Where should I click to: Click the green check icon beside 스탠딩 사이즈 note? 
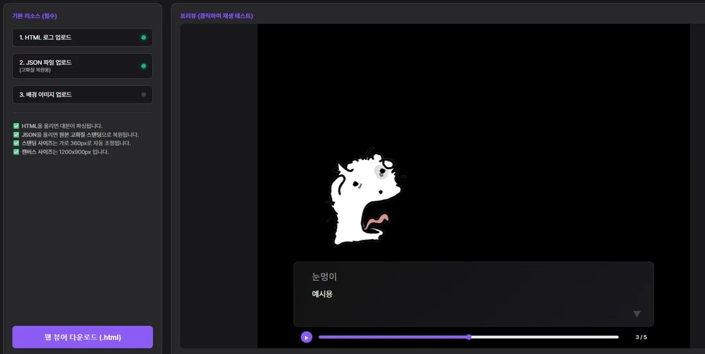click(x=16, y=143)
